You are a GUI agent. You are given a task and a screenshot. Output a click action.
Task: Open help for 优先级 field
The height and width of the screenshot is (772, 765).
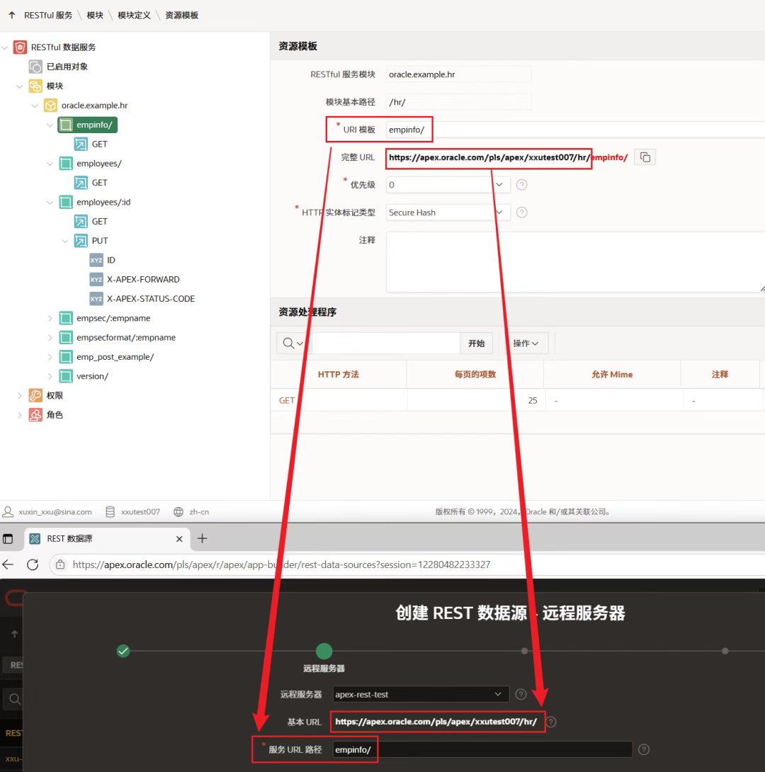[x=522, y=185]
